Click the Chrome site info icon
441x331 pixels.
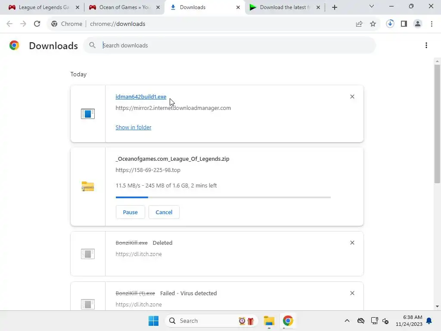pyautogui.click(x=54, y=24)
